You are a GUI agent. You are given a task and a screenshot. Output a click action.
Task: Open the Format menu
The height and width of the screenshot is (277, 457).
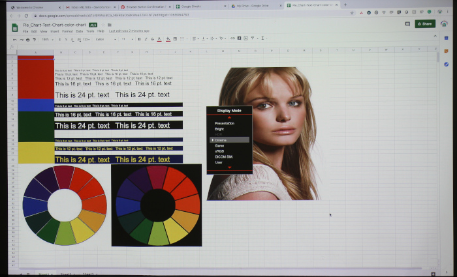tap(66, 31)
